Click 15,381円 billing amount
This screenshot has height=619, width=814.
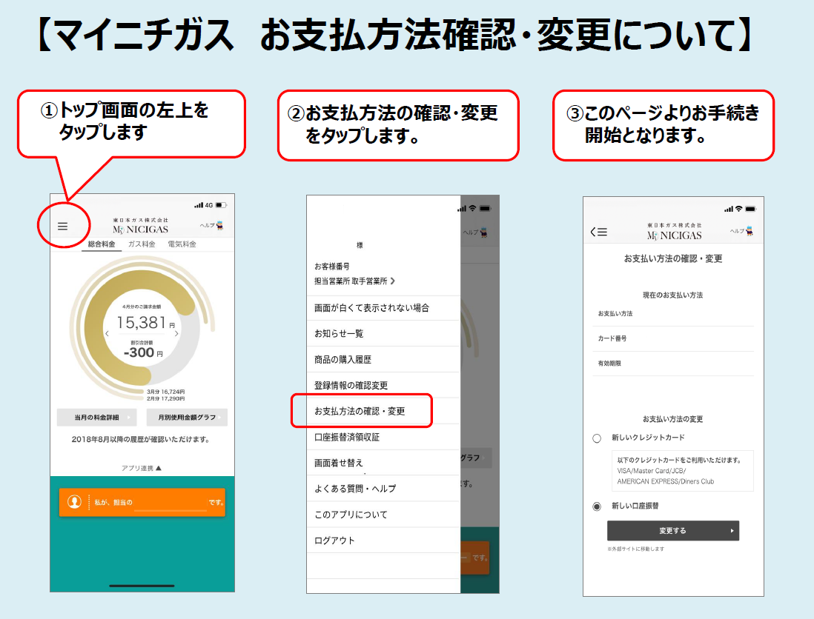(x=145, y=323)
